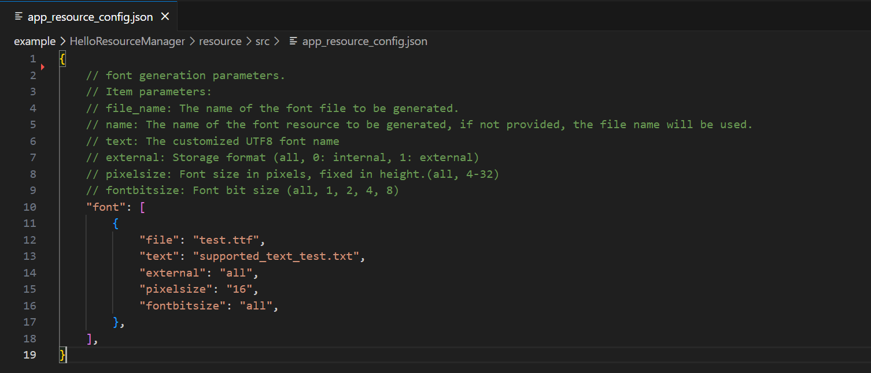Viewport: 871px width, 373px height.
Task: Click the comment 'font generation parameters.'
Action: [186, 76]
